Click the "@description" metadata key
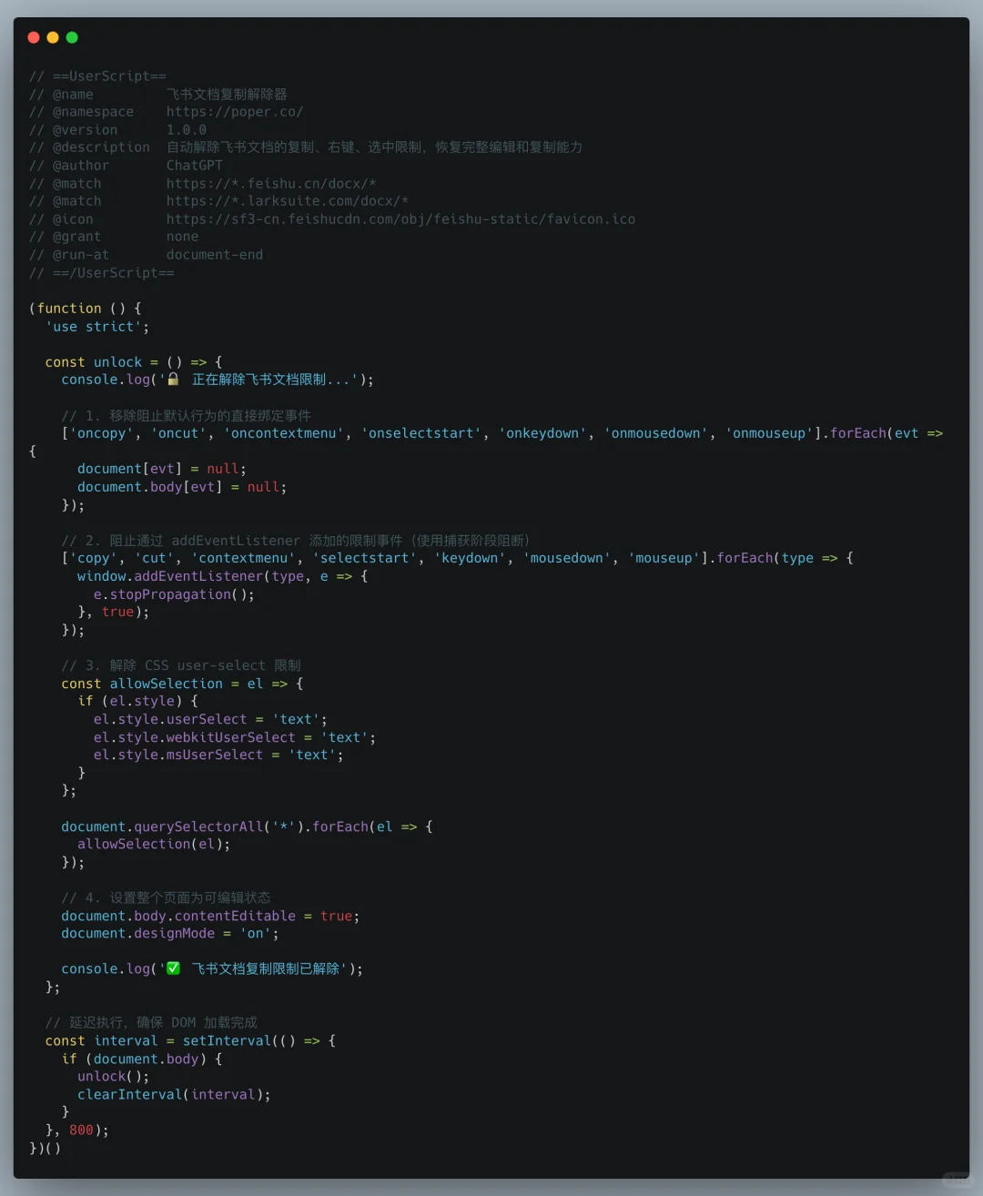 (x=101, y=147)
